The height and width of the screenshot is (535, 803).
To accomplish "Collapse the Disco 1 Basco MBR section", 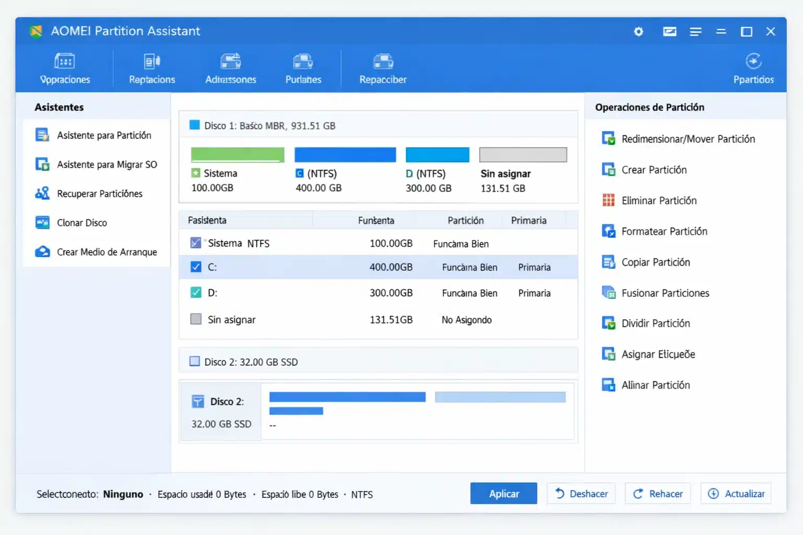I will 195,125.
